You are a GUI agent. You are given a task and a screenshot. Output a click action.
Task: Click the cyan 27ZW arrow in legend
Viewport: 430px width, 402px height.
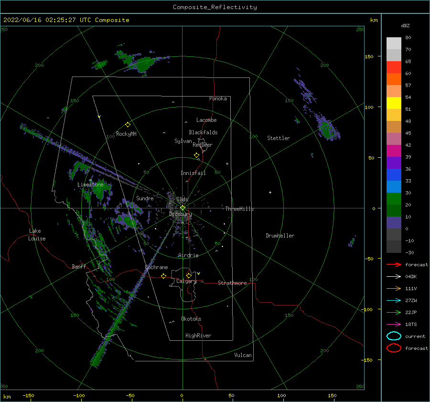pyautogui.click(x=394, y=301)
